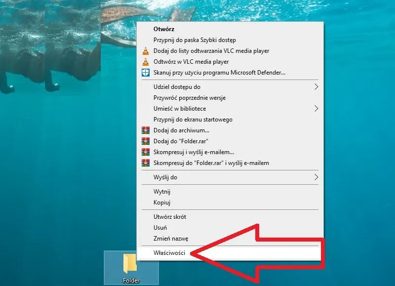Viewport: 395px width, 286px height.
Task: Click the WinRAR icon beside 'Dodaj do "Folder.rar"'
Action: [x=145, y=141]
